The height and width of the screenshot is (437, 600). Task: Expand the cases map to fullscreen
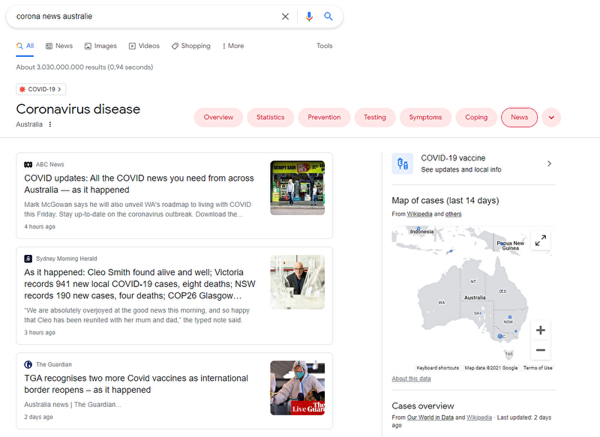pos(541,241)
